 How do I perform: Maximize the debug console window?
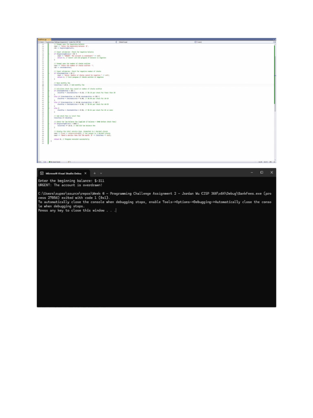pyautogui.click(x=262, y=173)
